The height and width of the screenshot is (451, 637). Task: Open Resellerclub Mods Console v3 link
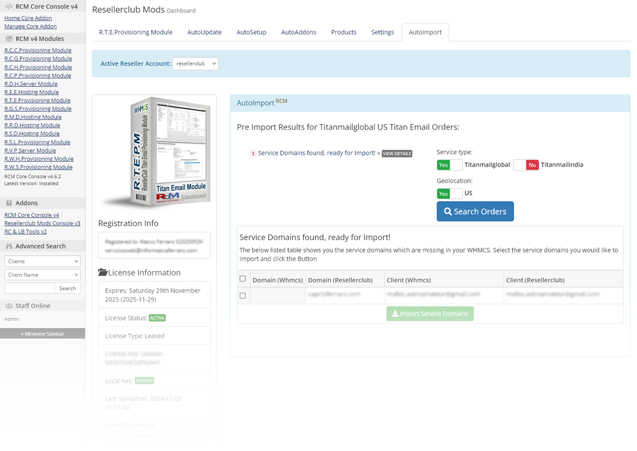pos(42,223)
